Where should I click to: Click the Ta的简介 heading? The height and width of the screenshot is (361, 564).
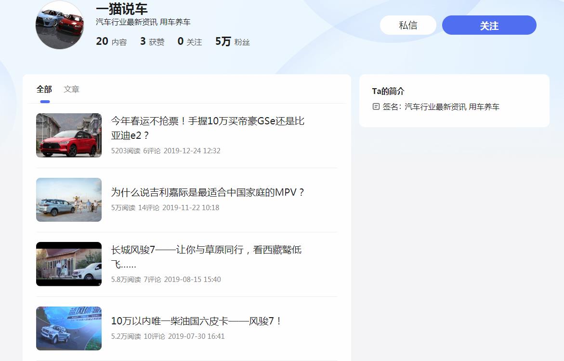pos(388,91)
